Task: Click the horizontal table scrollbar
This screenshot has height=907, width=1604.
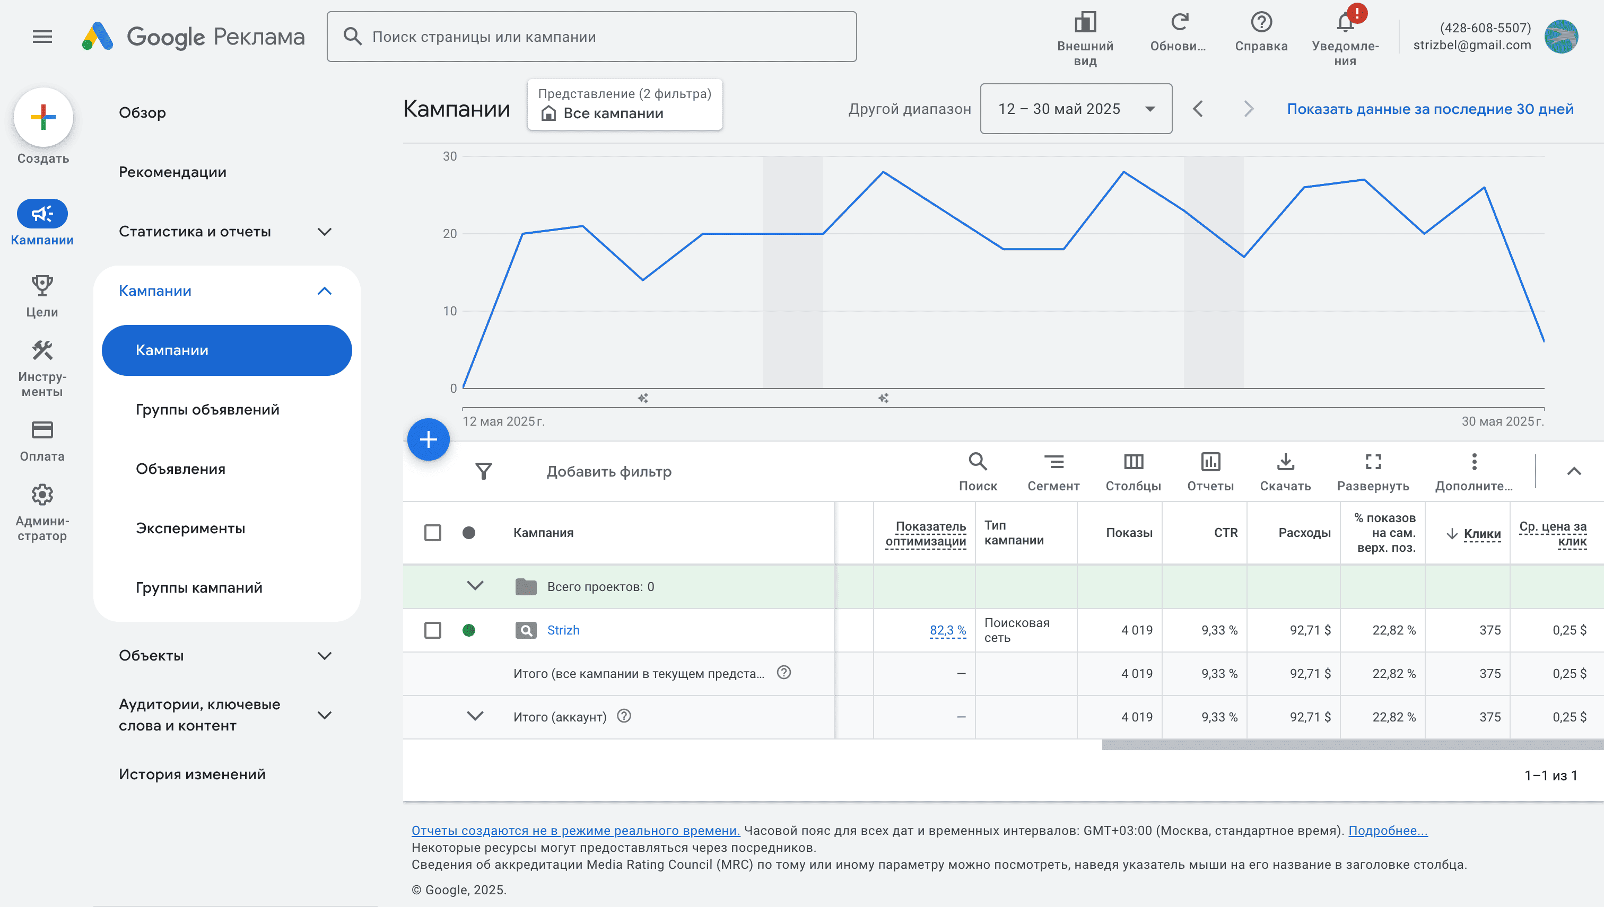Action: pos(1351,744)
